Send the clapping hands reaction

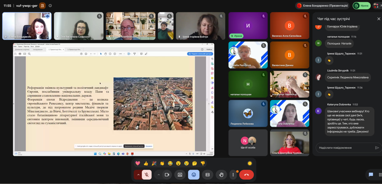point(162,163)
